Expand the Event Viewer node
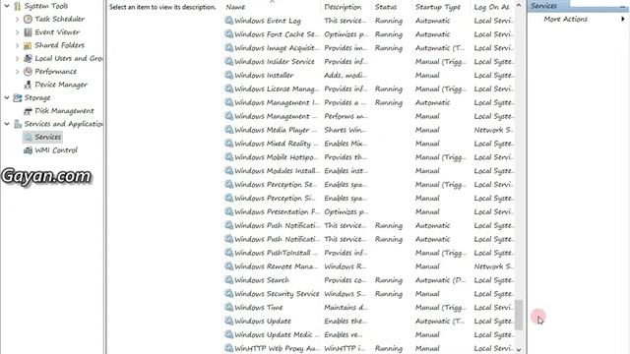The width and height of the screenshot is (630, 354). [17, 32]
